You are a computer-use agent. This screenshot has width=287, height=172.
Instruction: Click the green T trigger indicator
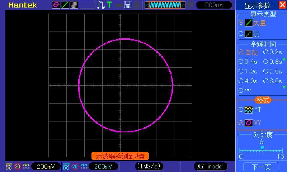coord(109,5)
